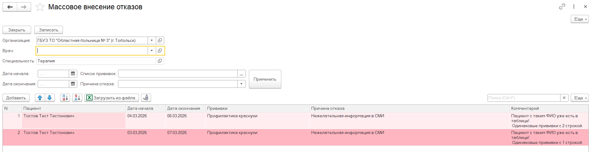Click the Применить button
This screenshot has width=595, height=152.
click(265, 79)
